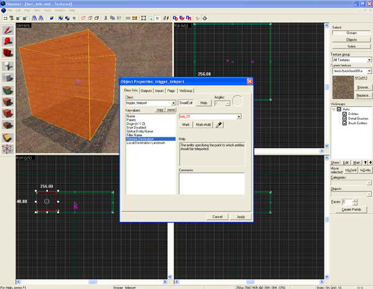Switch to the Outputs tab
The height and width of the screenshot is (289, 373).
point(147,91)
